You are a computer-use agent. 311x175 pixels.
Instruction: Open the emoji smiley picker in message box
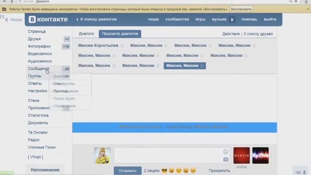[x=225, y=152]
